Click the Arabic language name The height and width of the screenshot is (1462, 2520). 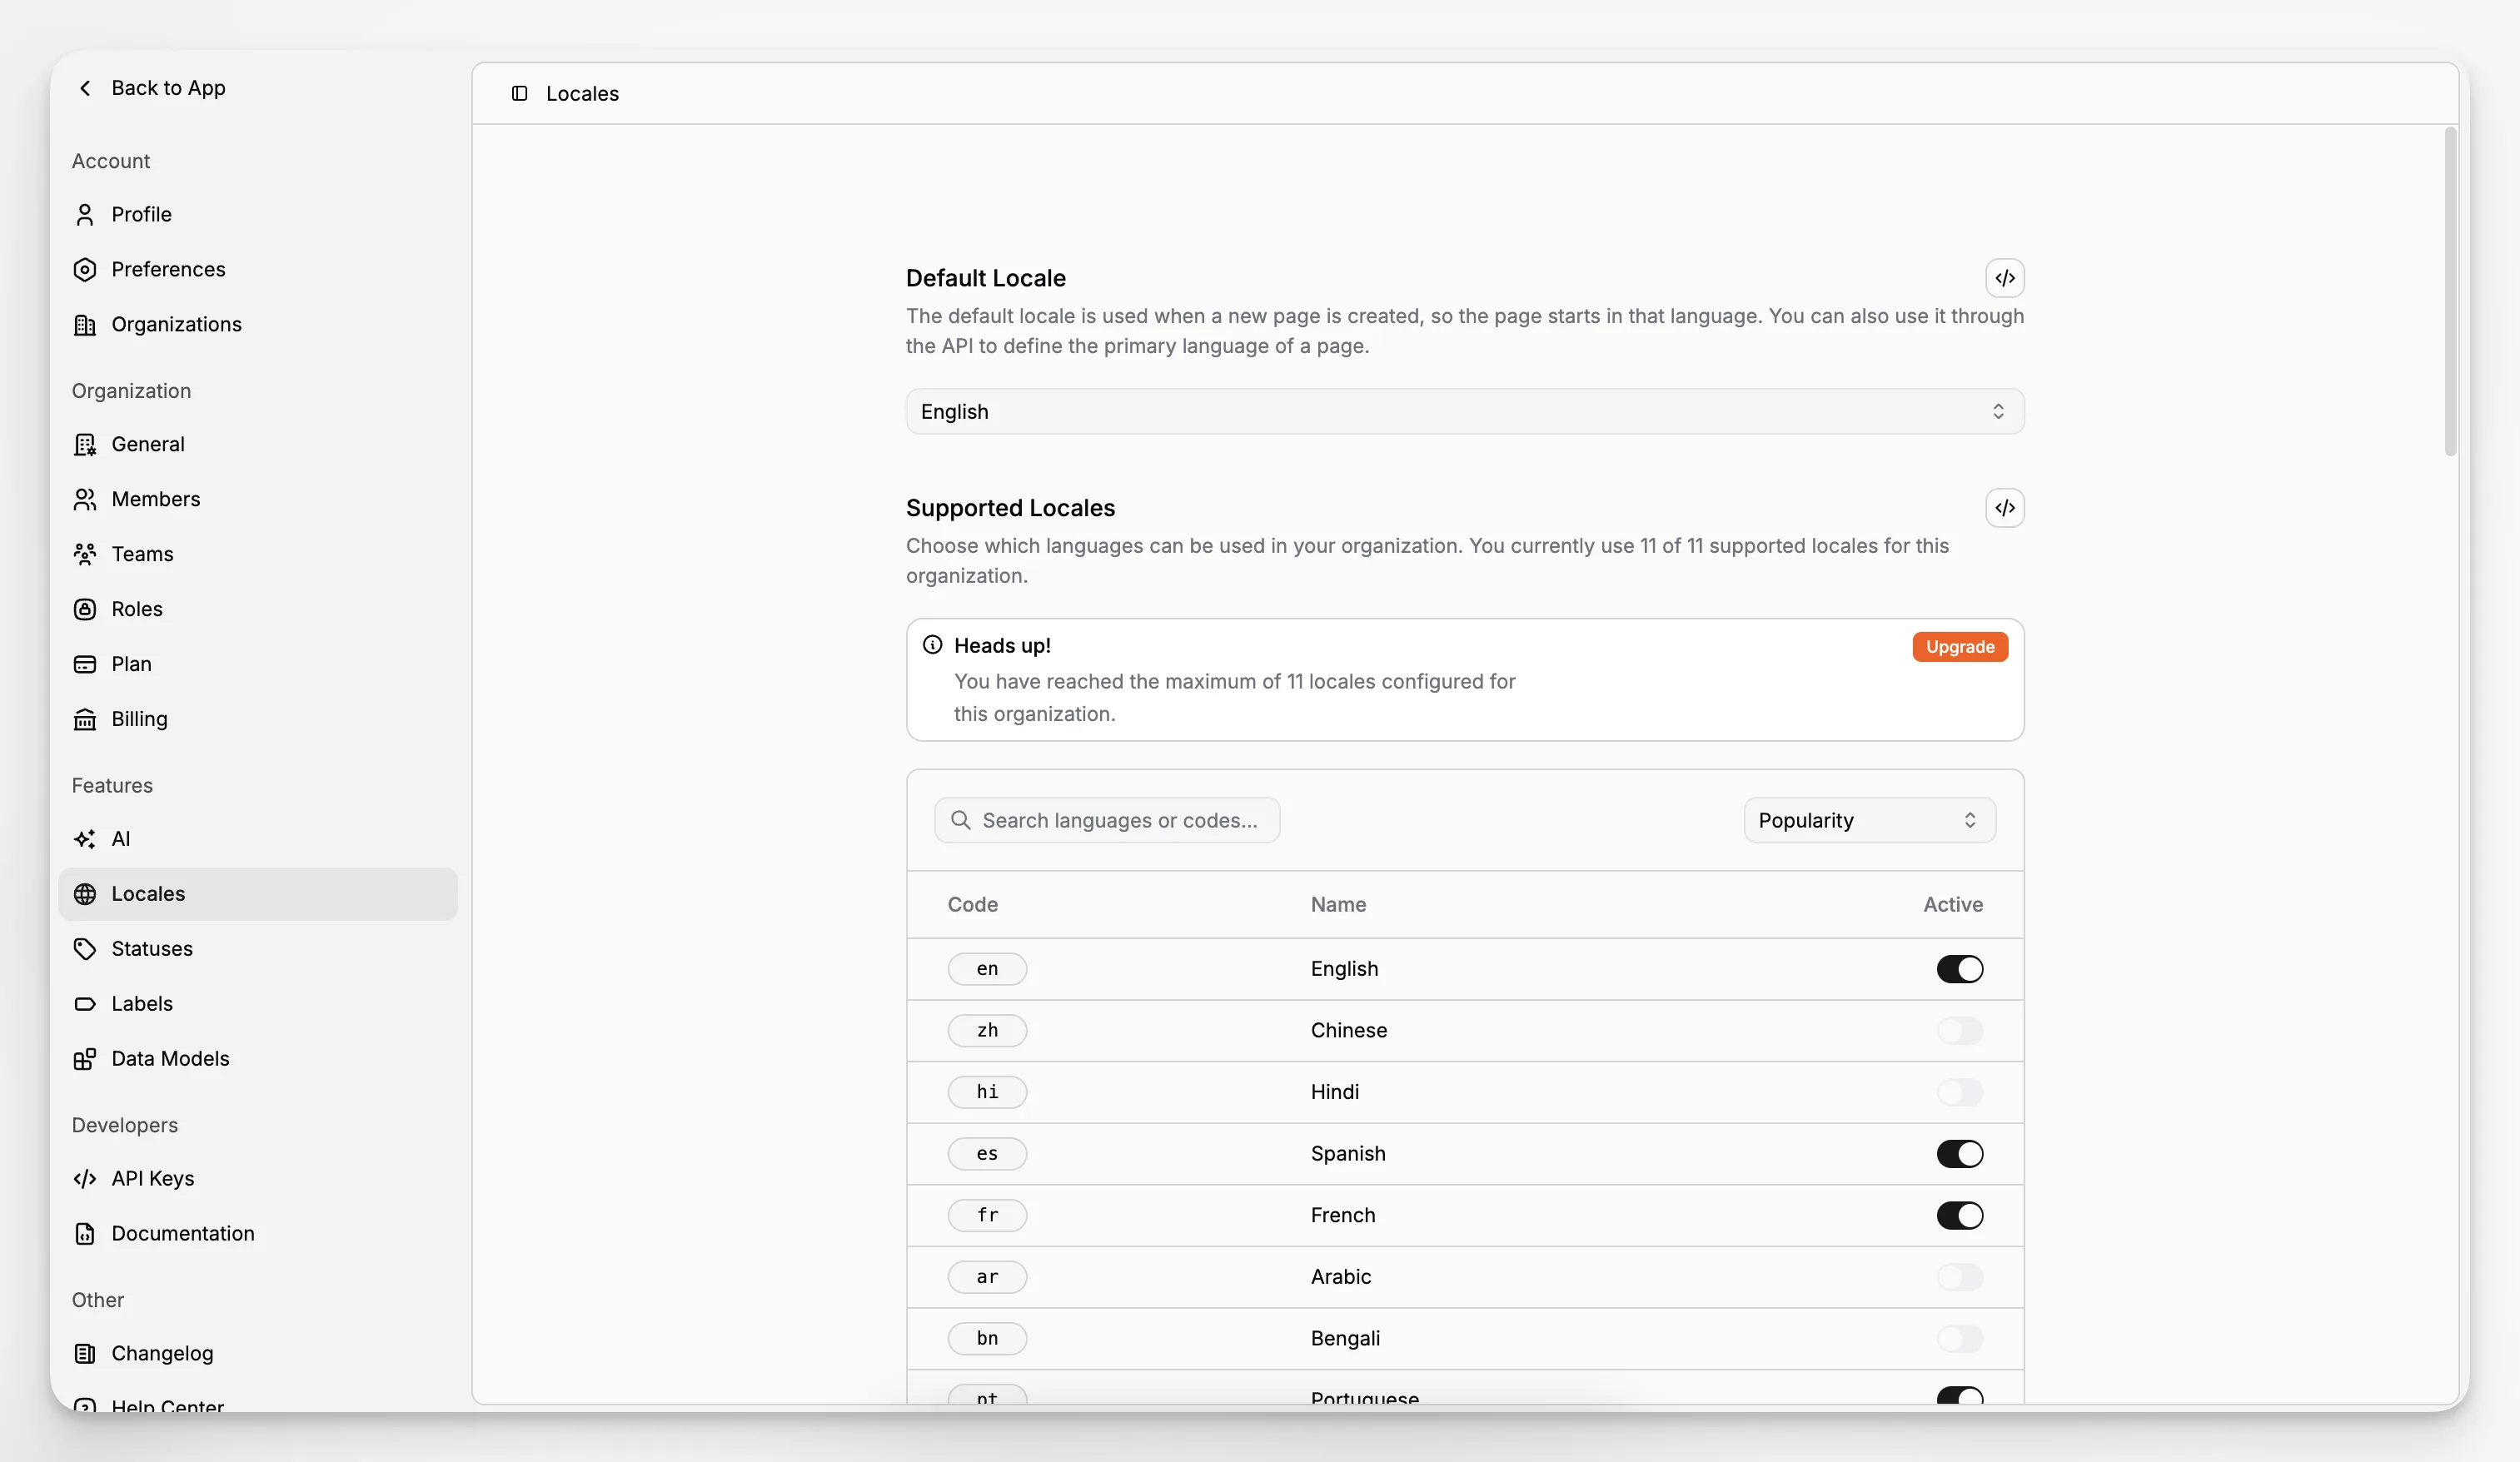pos(1341,1278)
